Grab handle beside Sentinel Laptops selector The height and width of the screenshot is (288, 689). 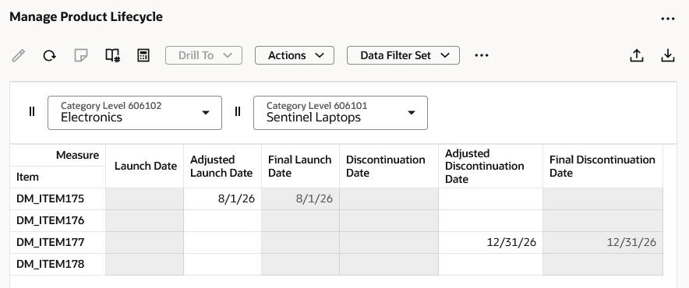pos(238,111)
